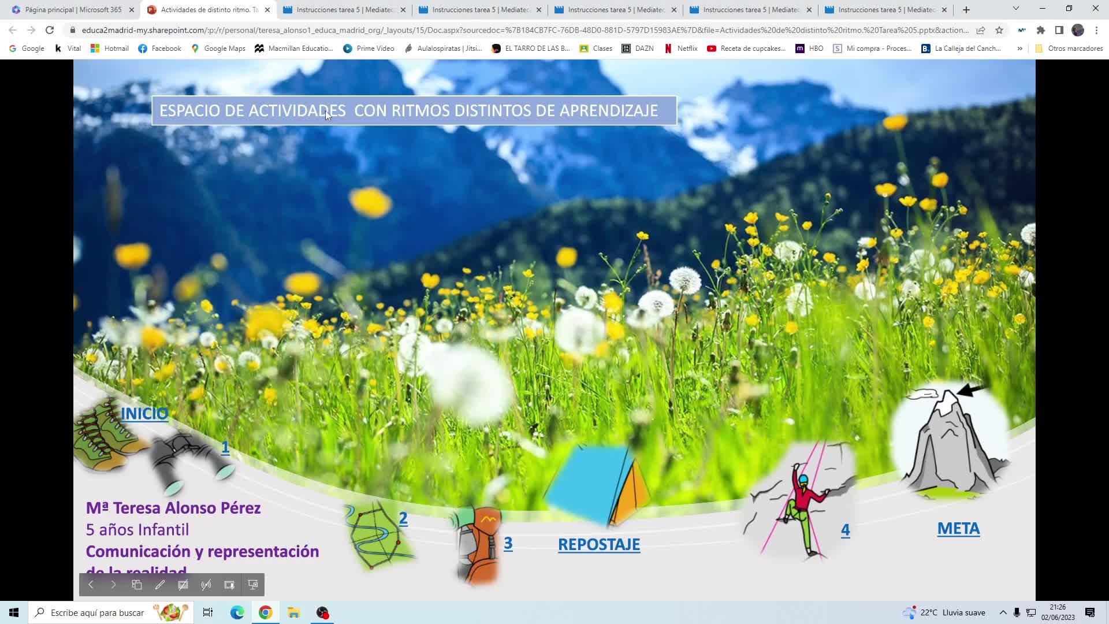The image size is (1109, 624).
Task: Select the pen annotation tool
Action: [x=160, y=585]
